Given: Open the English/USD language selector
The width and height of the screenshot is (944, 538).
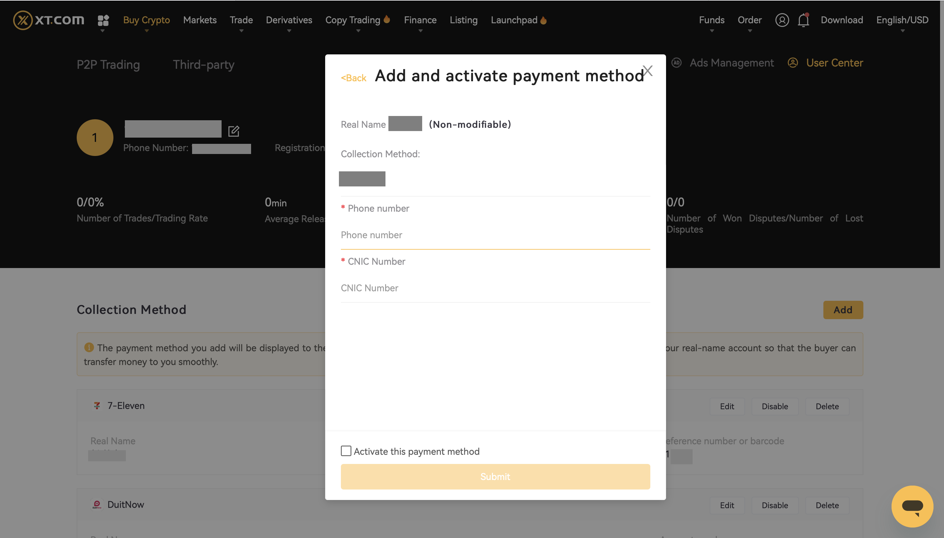Looking at the screenshot, I should (902, 20).
